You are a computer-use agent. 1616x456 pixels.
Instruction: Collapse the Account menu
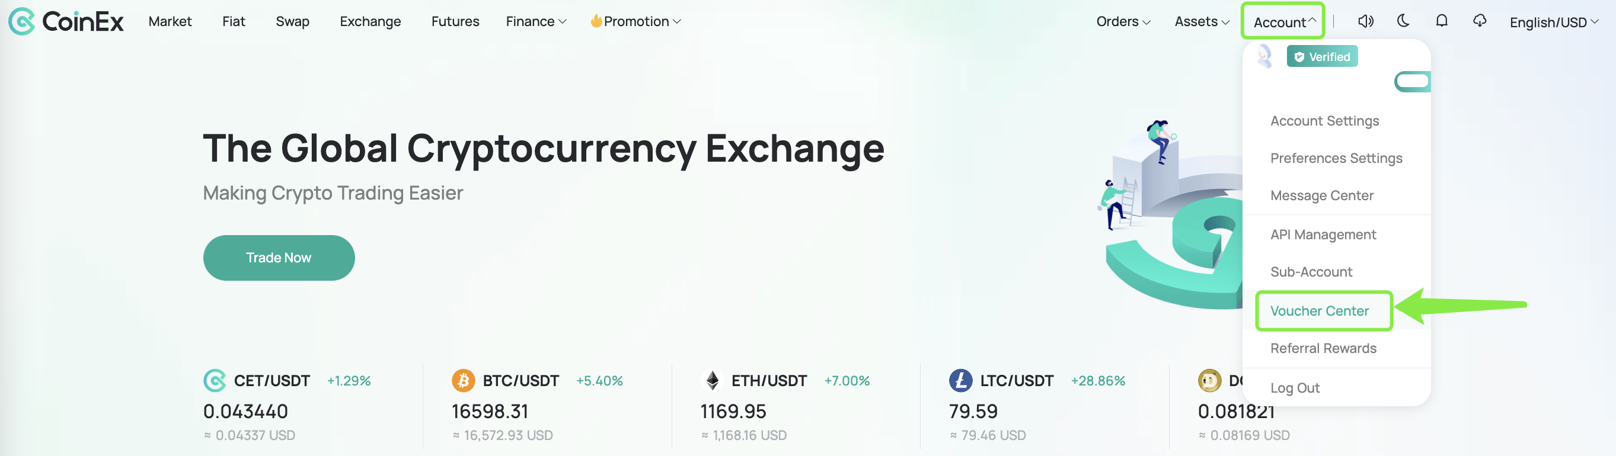[x=1283, y=21]
